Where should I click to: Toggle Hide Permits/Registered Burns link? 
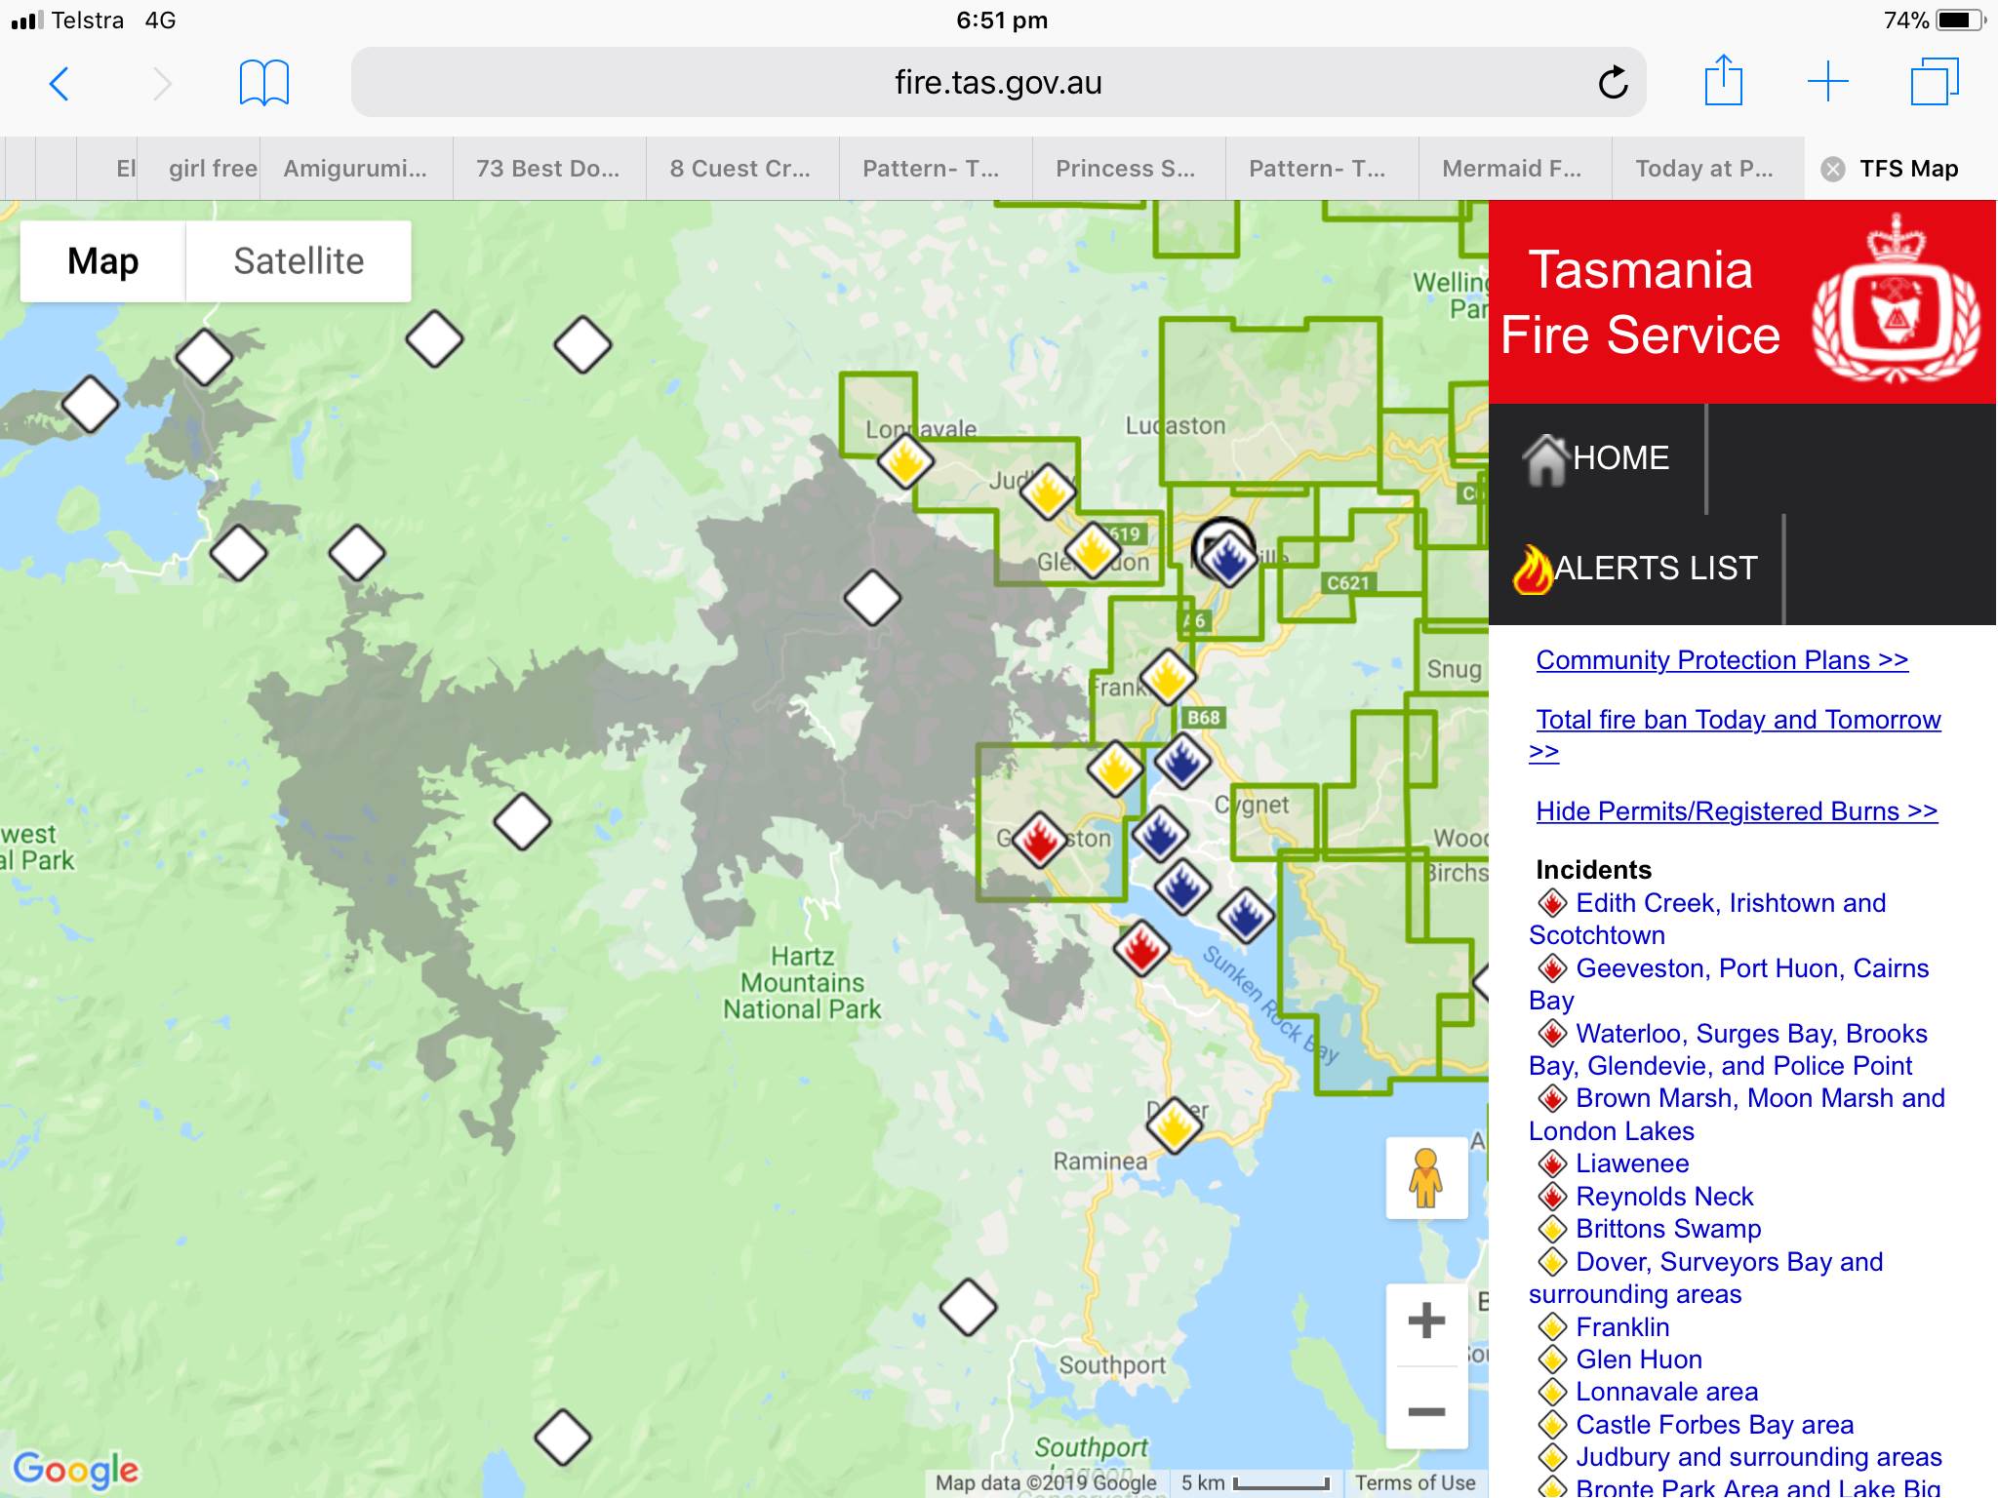1736,811
